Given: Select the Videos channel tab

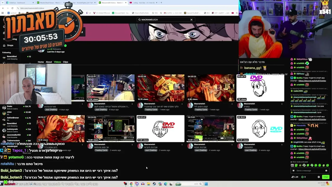Looking at the screenshot, I should [x=57, y=62].
